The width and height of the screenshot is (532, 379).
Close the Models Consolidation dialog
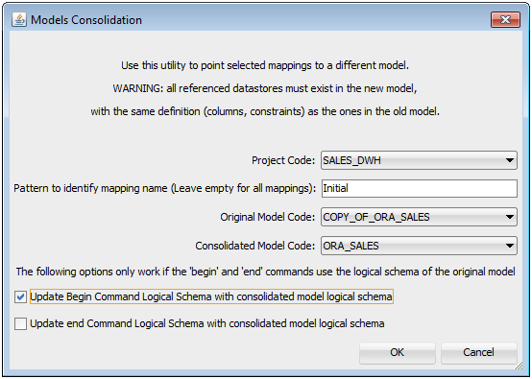click(505, 19)
